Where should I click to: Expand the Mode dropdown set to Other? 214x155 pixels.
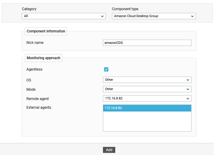pyautogui.click(x=147, y=89)
